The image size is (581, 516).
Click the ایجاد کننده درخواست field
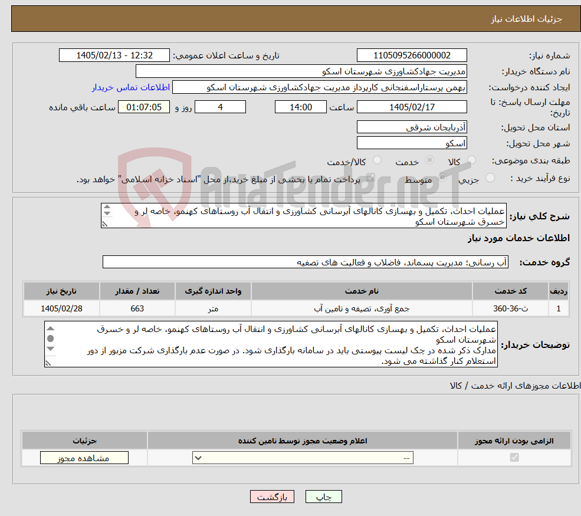coord(319,87)
